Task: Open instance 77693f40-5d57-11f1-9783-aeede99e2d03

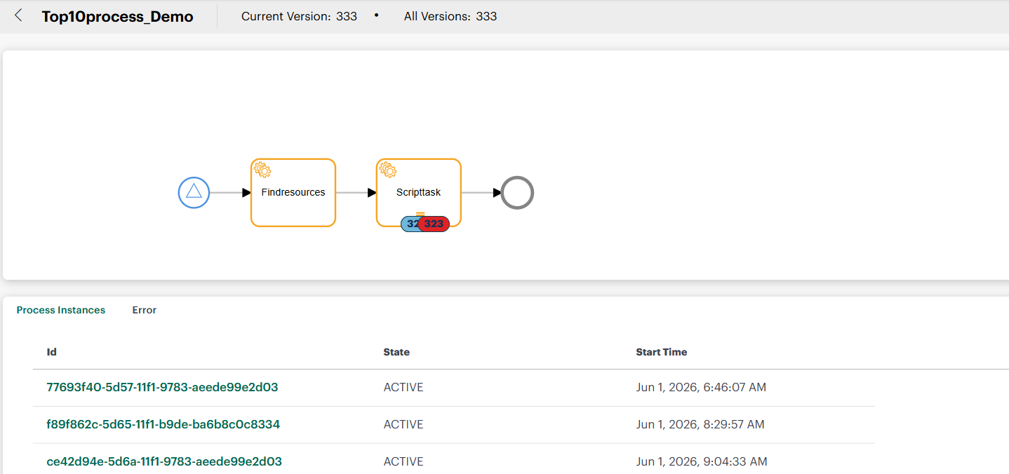Action: [x=162, y=387]
